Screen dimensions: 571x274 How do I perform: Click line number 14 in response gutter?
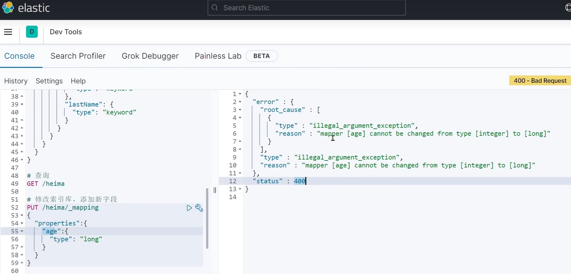pos(233,197)
